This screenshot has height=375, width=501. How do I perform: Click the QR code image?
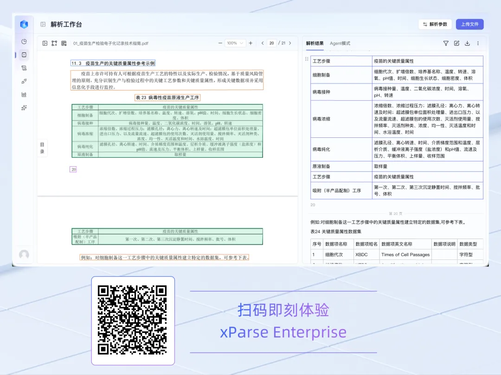[x=132, y=320]
